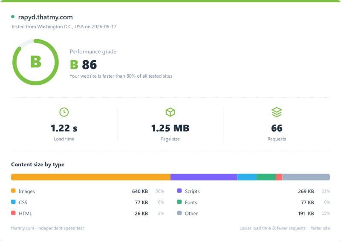Click the 'HTML' legend label
Screen dimensions: 341x241
pyautogui.click(x=25, y=213)
